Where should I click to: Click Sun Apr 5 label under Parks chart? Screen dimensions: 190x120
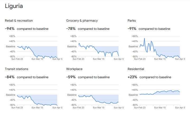tap(180, 59)
